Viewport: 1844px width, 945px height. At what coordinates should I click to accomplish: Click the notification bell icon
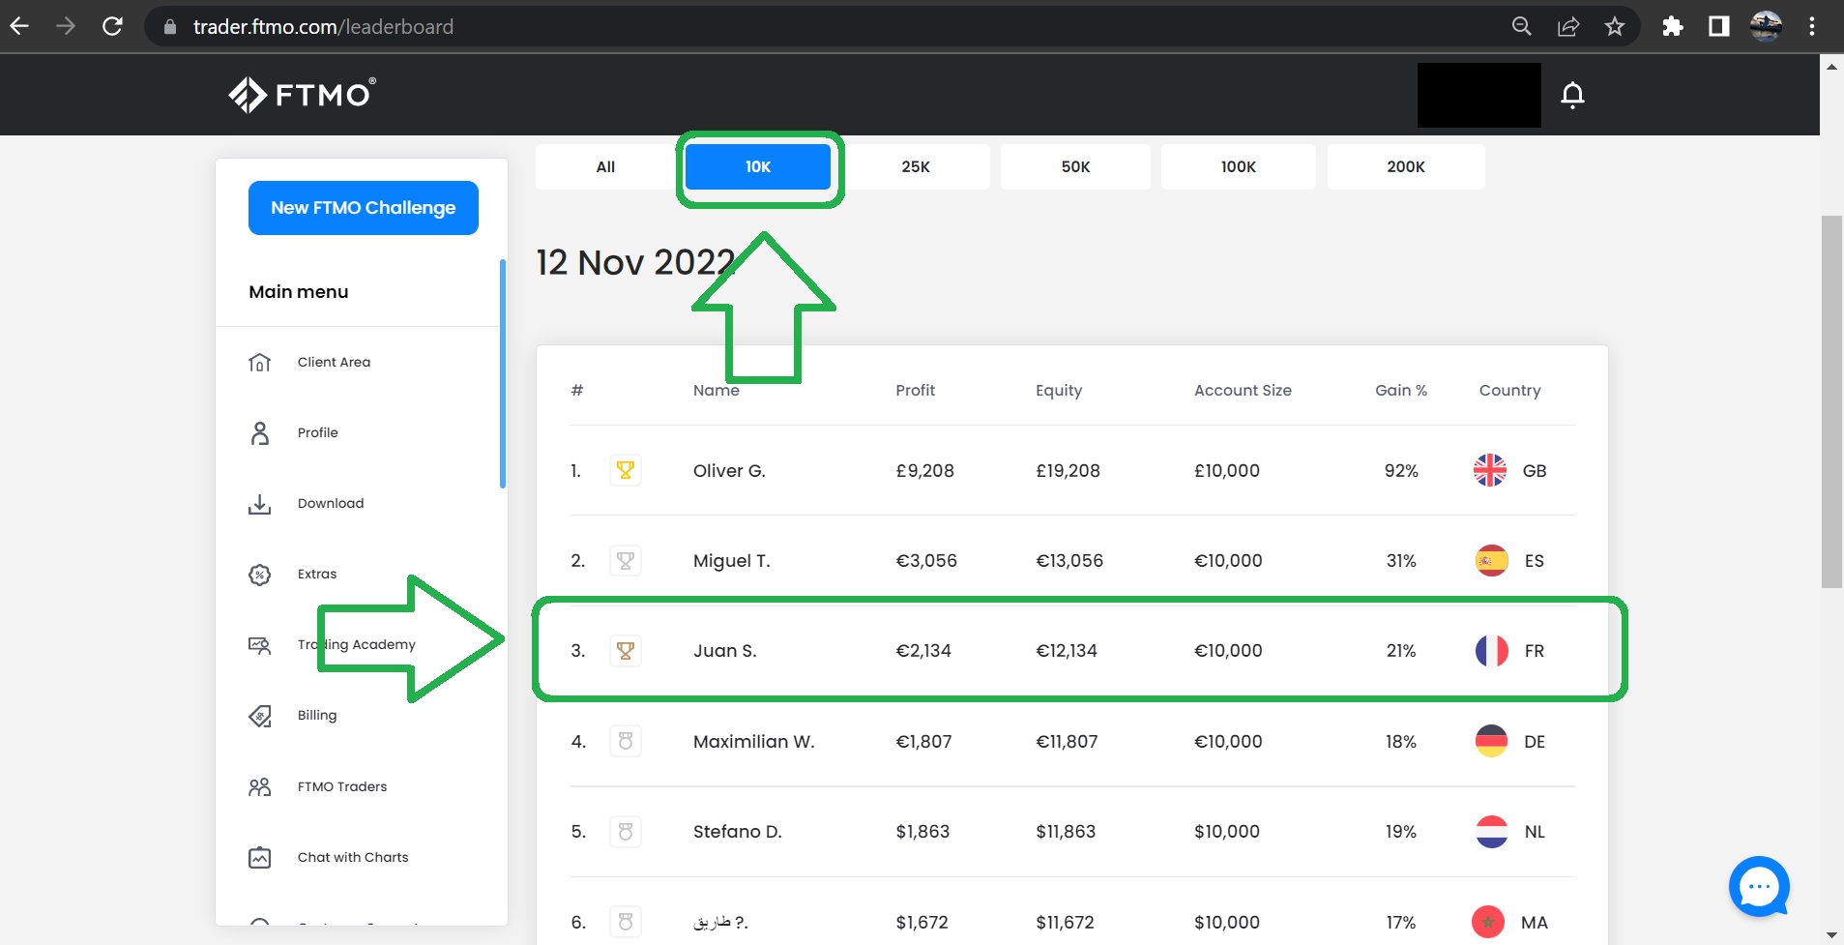pyautogui.click(x=1572, y=95)
